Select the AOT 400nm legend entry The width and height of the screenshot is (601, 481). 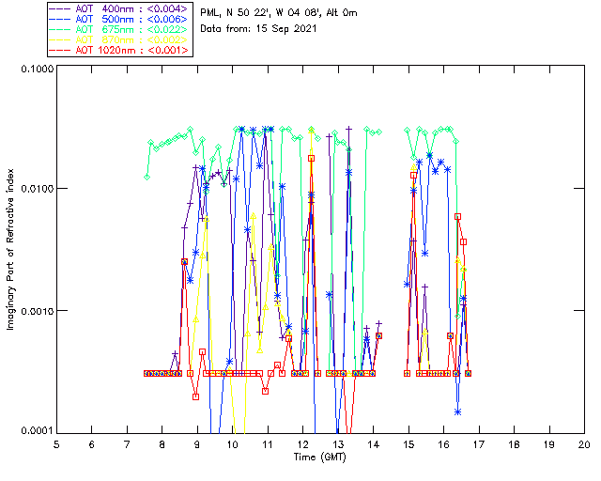click(x=119, y=8)
